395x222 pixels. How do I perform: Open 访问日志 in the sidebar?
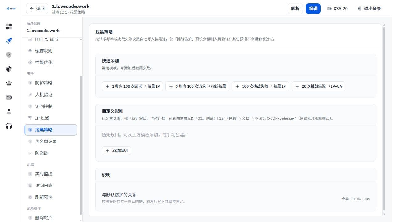(51, 186)
